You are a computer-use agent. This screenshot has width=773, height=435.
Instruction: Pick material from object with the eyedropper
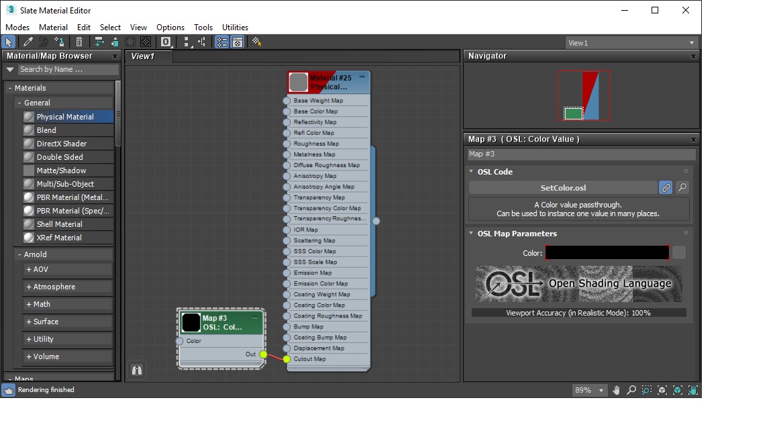tap(27, 42)
